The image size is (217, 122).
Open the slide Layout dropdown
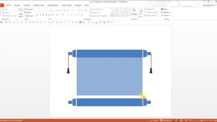point(29,9)
